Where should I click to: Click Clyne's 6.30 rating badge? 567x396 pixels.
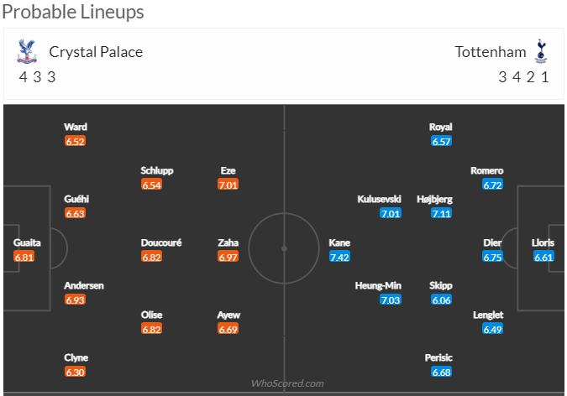click(75, 372)
